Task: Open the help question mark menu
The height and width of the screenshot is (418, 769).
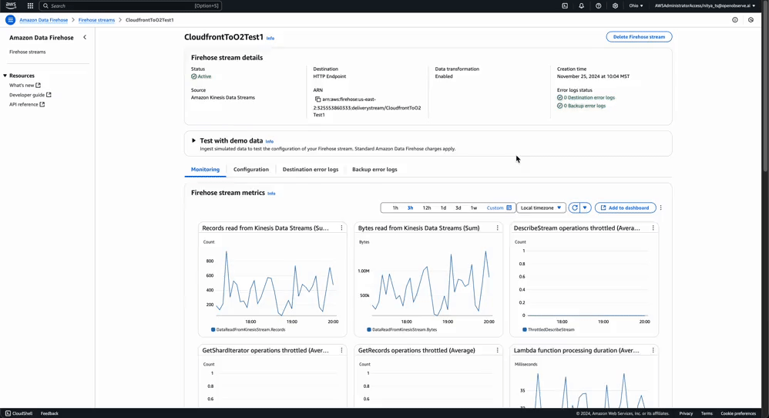Action: [x=599, y=6]
